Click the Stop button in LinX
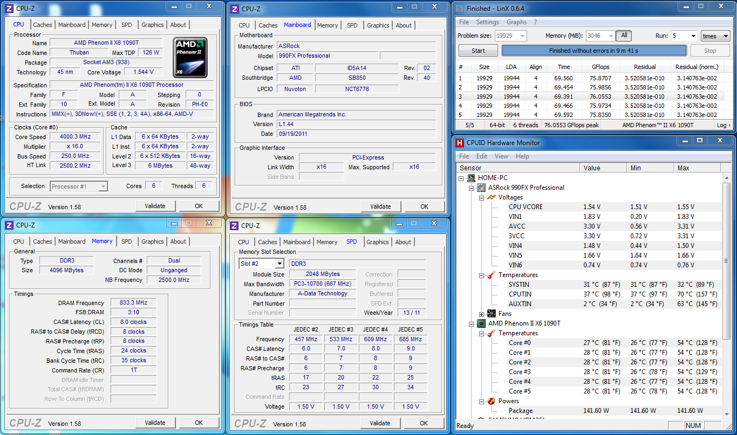 tap(710, 51)
